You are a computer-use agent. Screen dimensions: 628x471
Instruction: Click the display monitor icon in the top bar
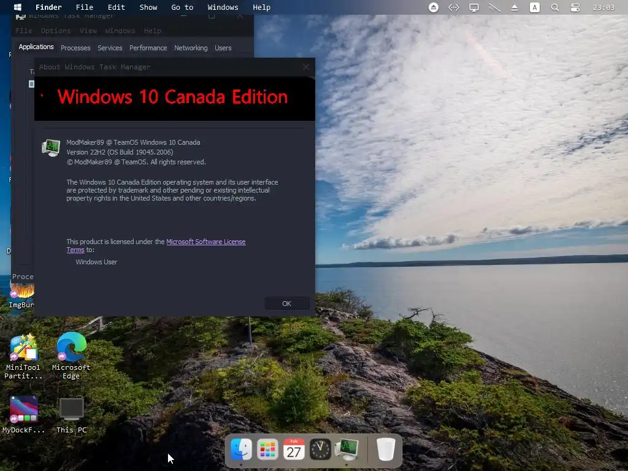pyautogui.click(x=474, y=7)
